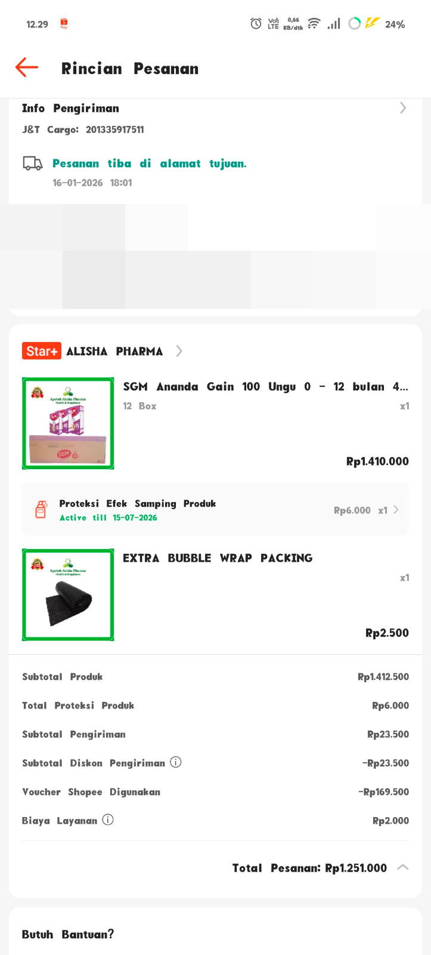Collapse the Total Pesanan breakdown
This screenshot has width=431, height=955.
pyautogui.click(x=403, y=867)
